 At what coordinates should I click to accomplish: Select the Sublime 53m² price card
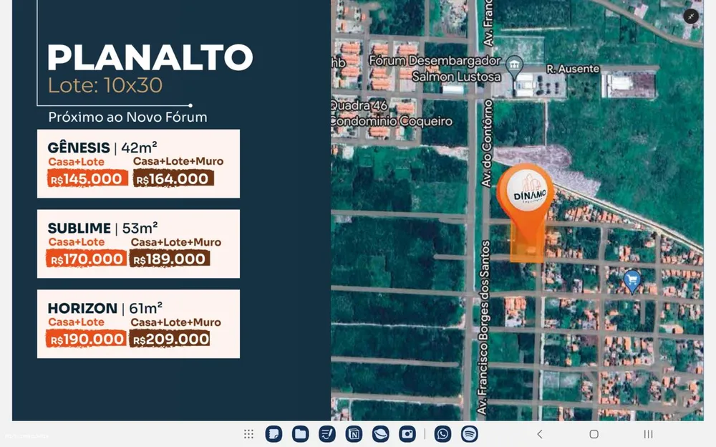point(138,244)
